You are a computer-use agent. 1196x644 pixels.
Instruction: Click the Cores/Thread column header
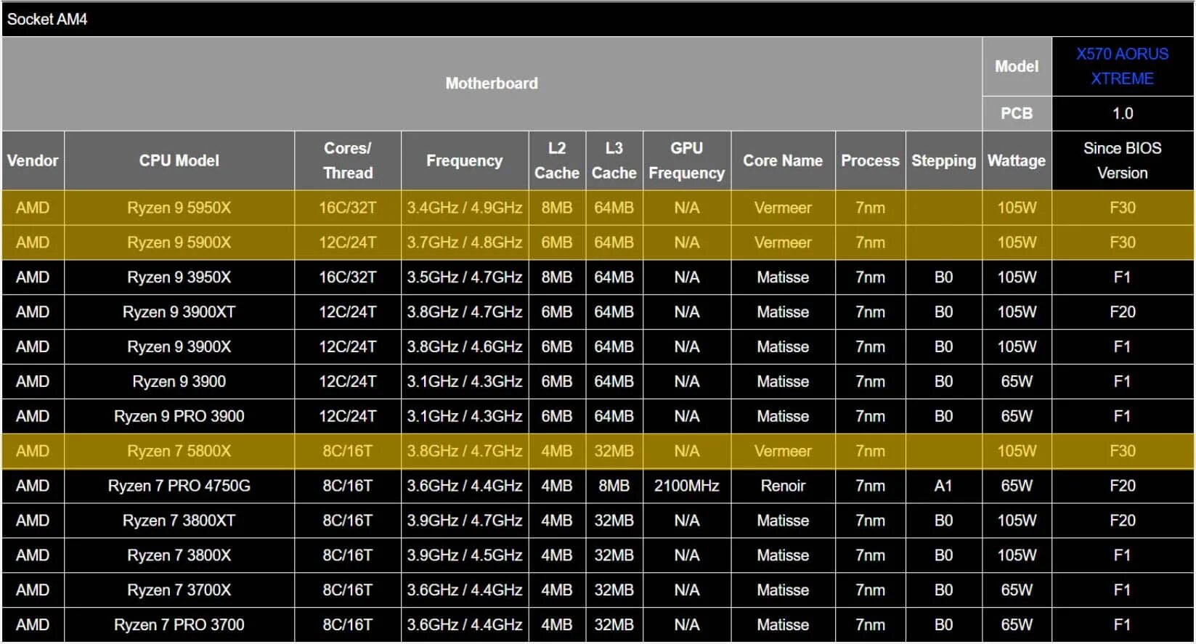point(348,160)
